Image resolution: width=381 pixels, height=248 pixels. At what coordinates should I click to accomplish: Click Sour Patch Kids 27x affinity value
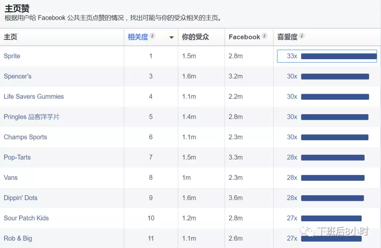292,218
